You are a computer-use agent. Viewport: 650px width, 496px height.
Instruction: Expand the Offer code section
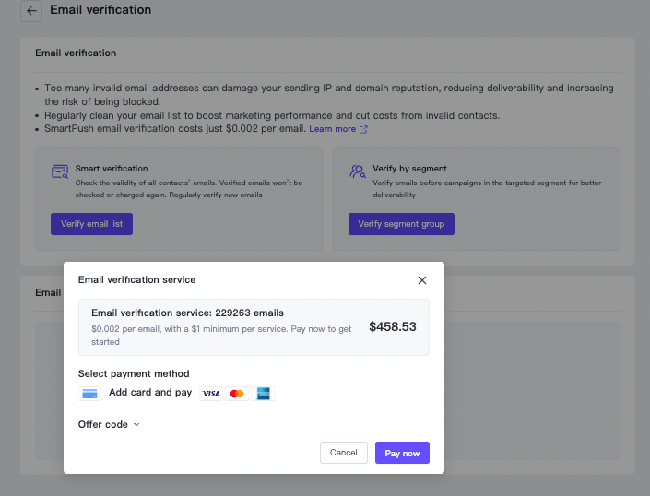[x=109, y=424]
